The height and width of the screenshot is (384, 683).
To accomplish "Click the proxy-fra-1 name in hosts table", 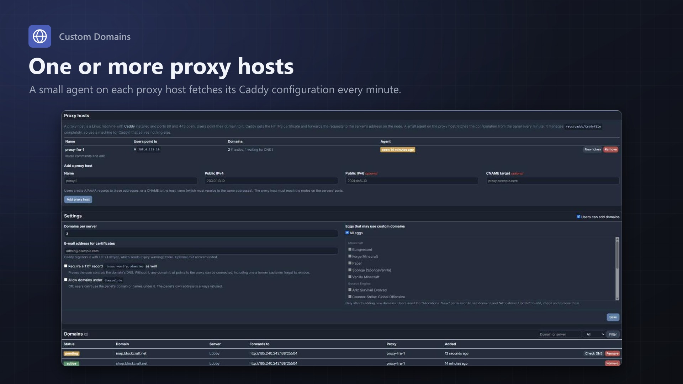I will [75, 150].
